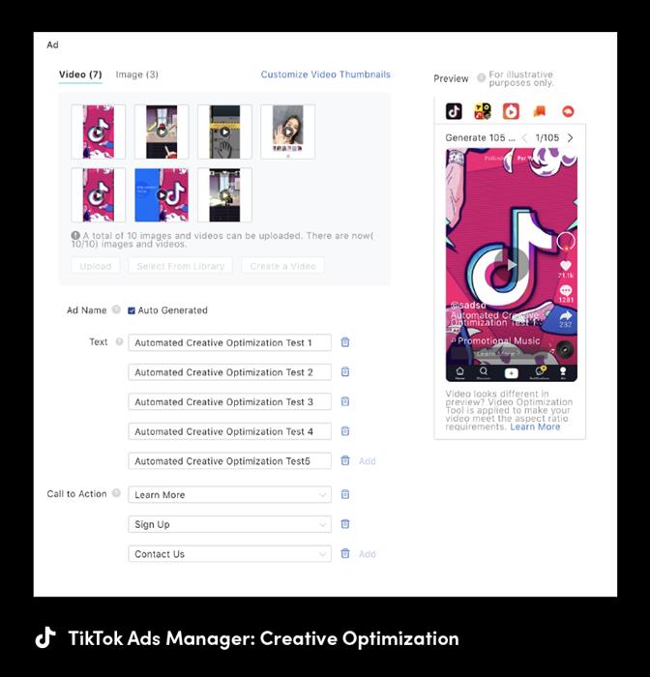Play the preview video

click(511, 265)
